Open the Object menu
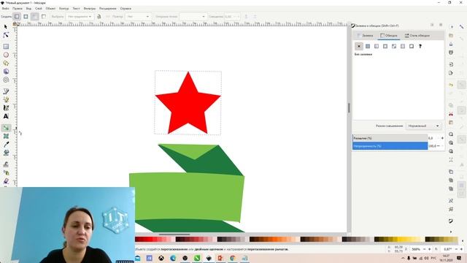 (50, 9)
